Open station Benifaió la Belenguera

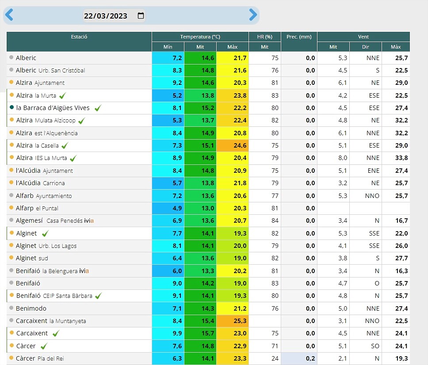click(52, 271)
